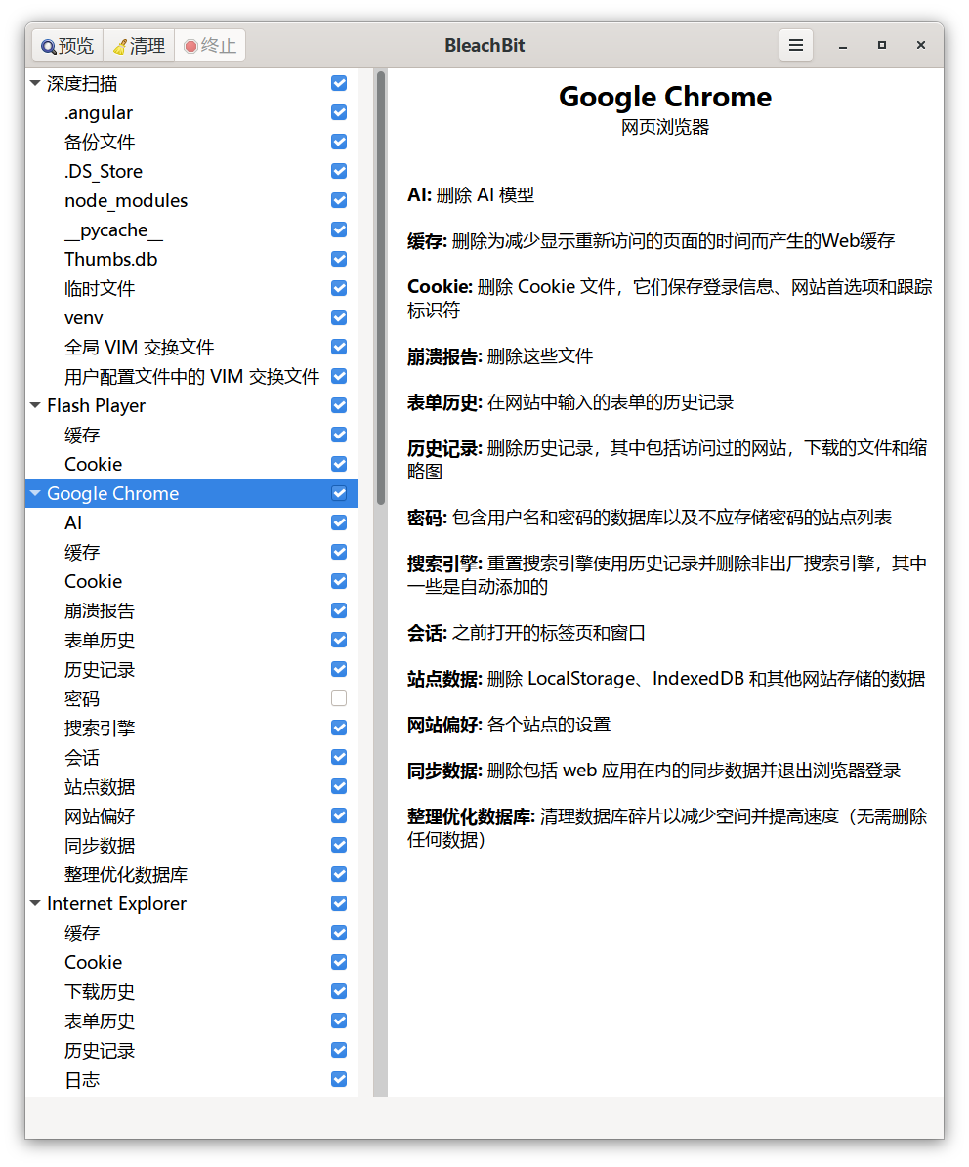969x1167 pixels.
Task: Select the __pycache__ tree row
Action: coord(192,229)
